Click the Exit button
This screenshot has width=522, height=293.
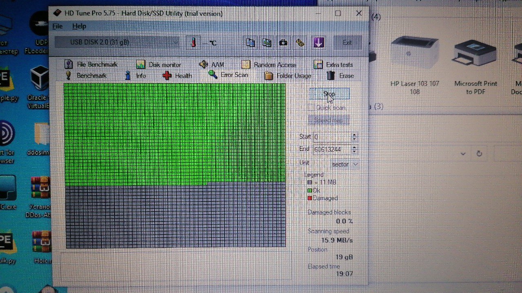(347, 42)
